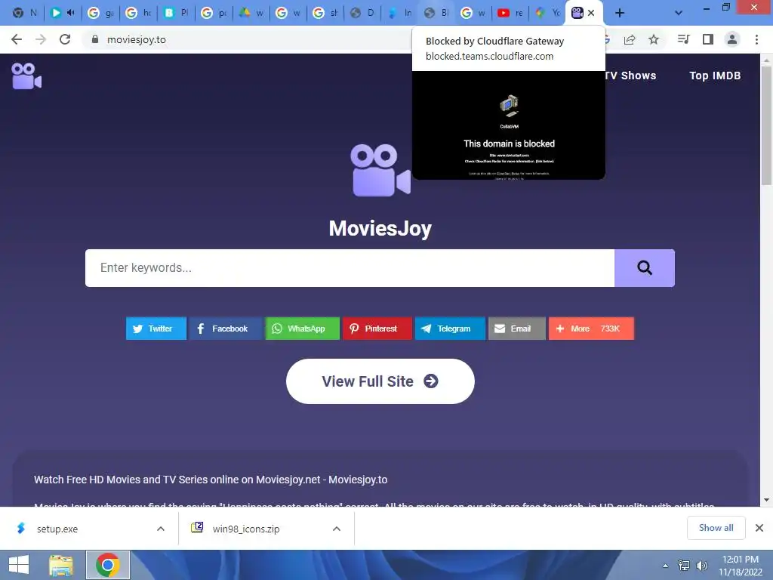Image resolution: width=773 pixels, height=580 pixels.
Task: View site info via the lock icon
Action: coord(95,39)
